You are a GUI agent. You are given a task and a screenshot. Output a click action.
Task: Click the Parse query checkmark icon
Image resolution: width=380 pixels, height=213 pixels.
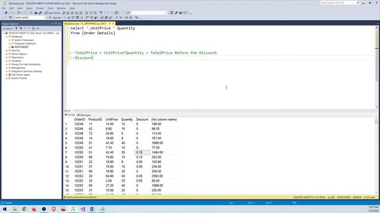69,18
